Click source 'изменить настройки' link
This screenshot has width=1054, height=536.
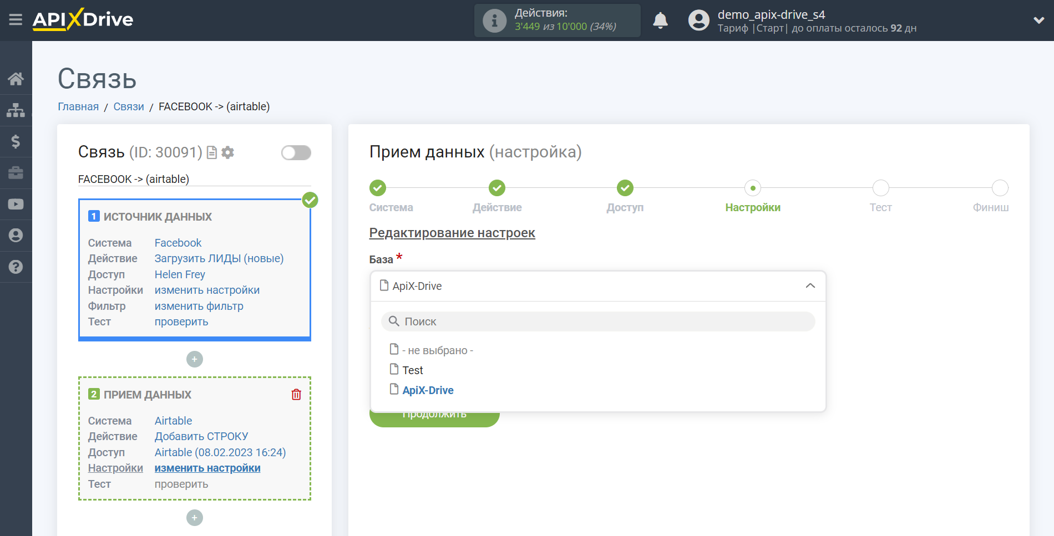(207, 290)
